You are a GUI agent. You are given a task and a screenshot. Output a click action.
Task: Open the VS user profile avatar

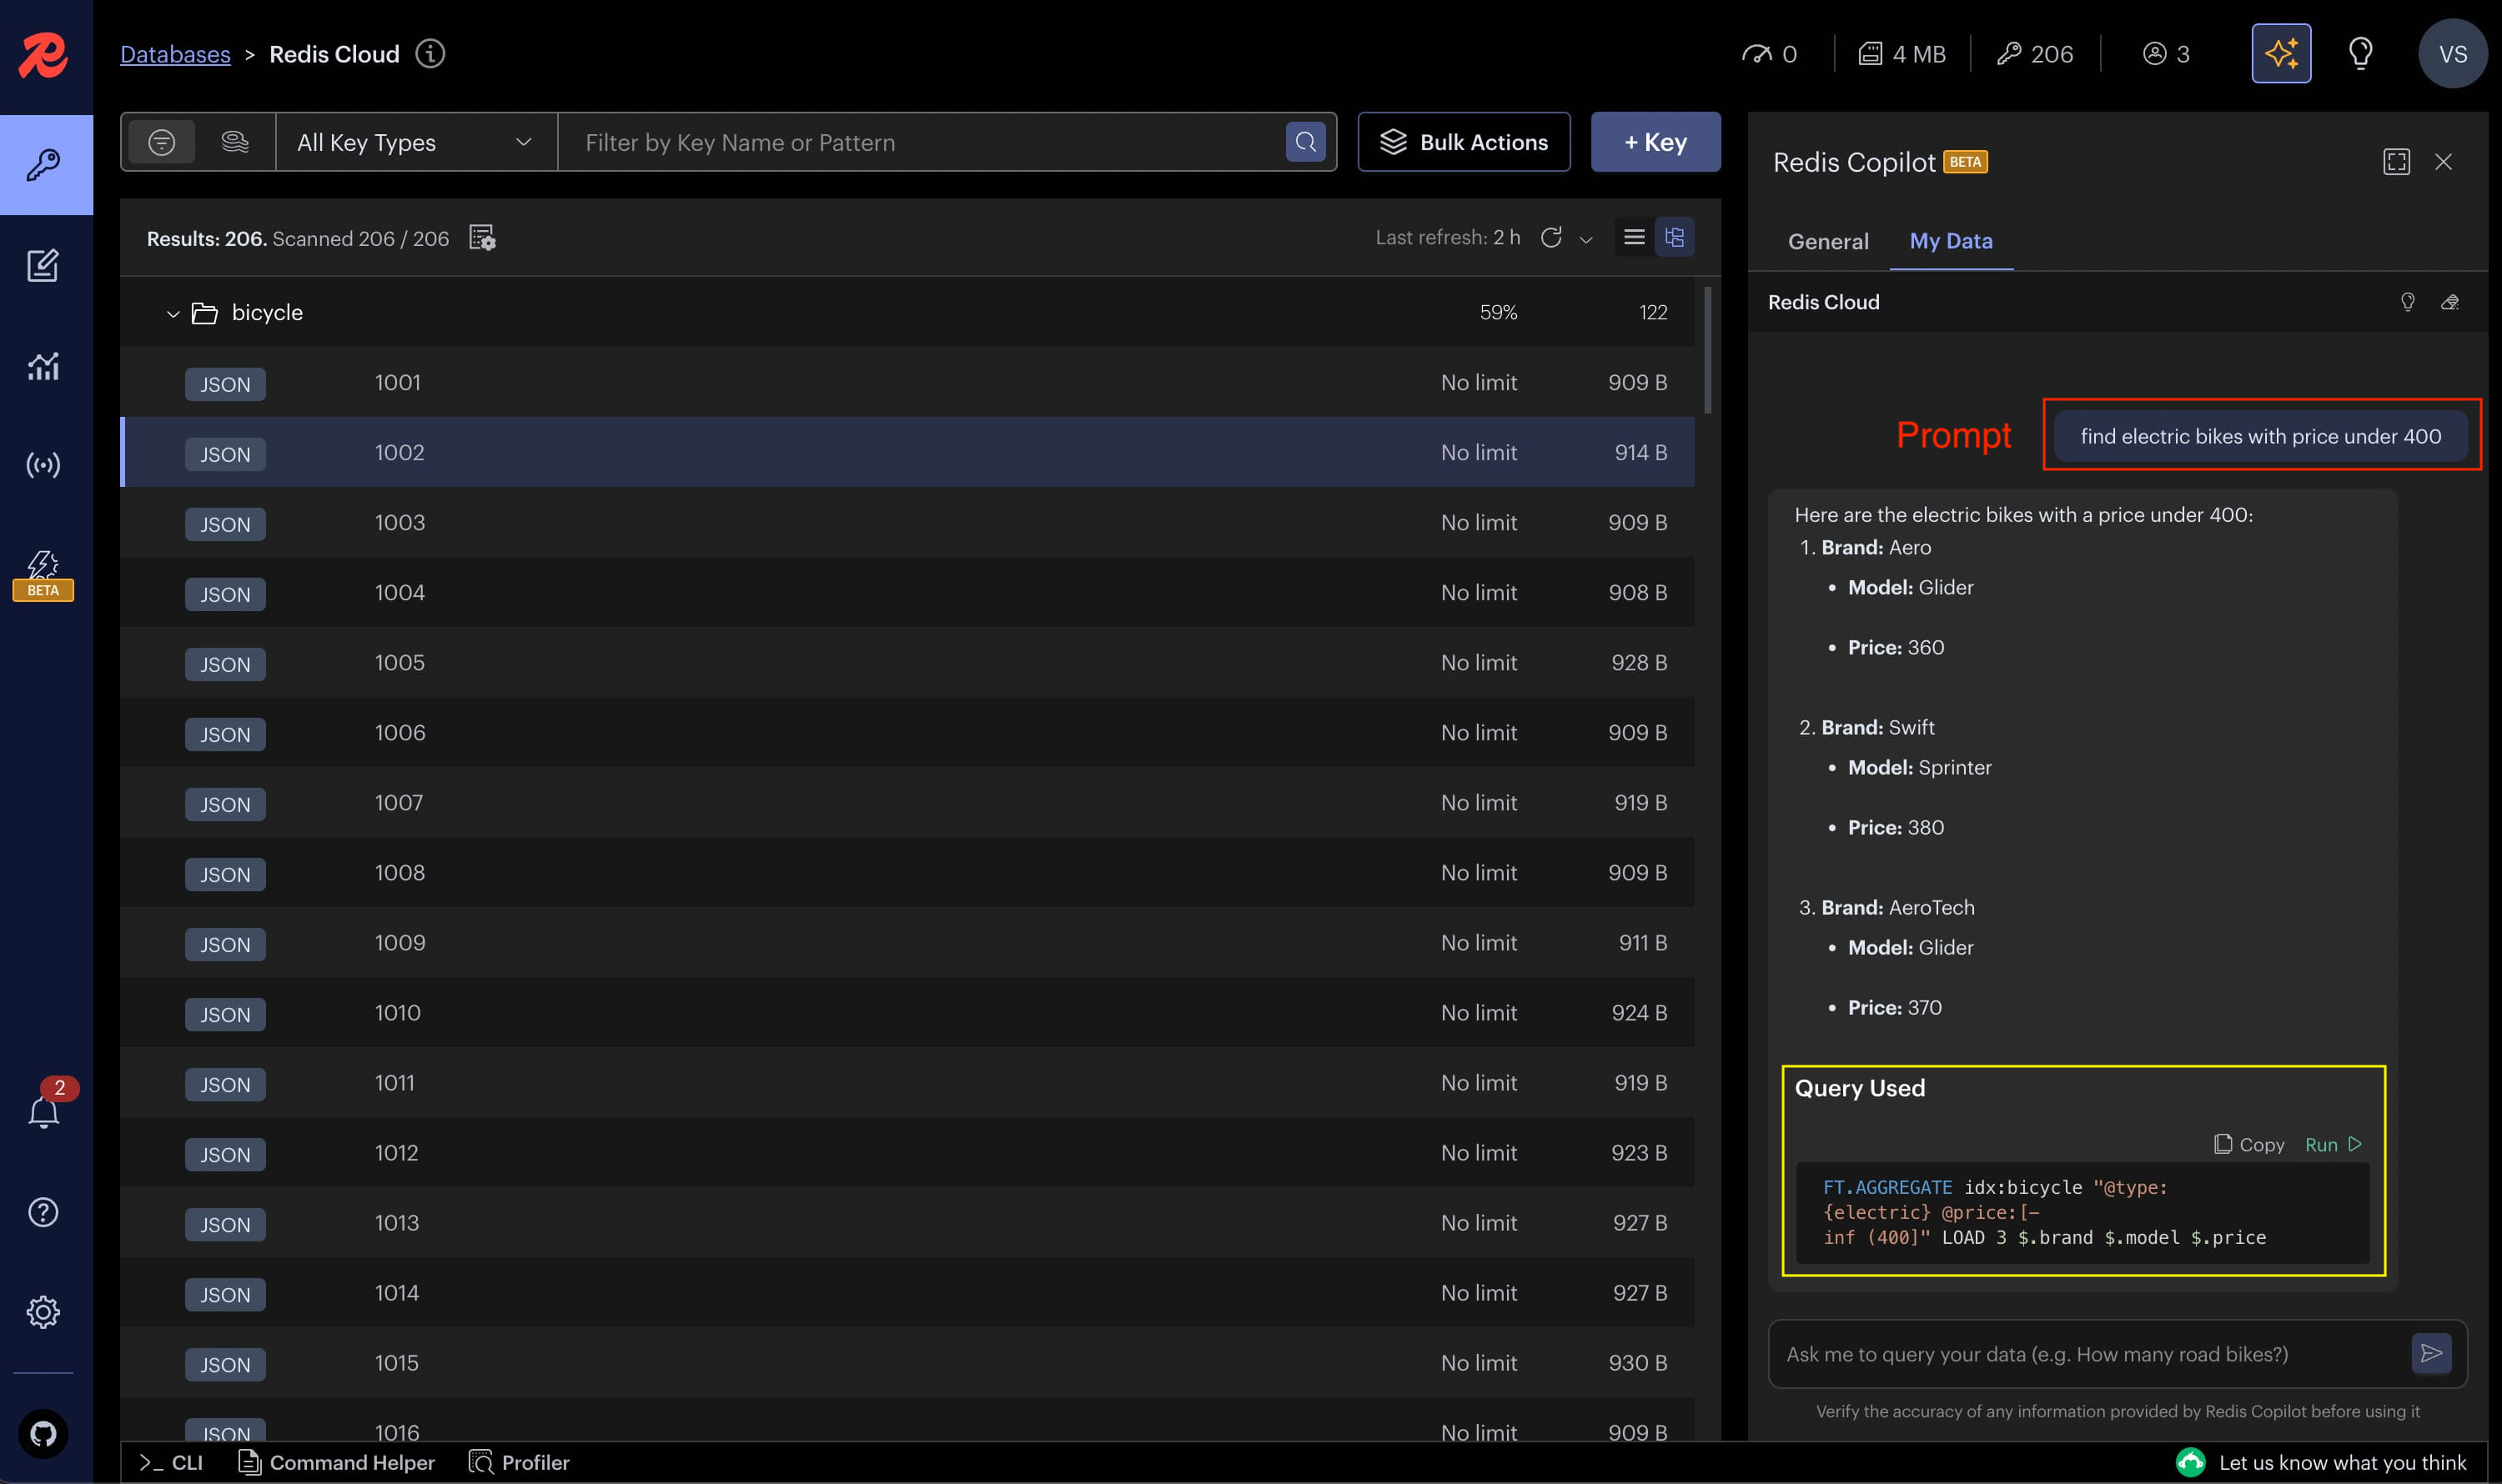point(2452,54)
